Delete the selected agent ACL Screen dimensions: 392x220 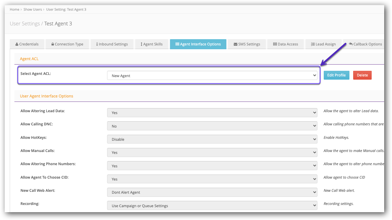point(362,75)
